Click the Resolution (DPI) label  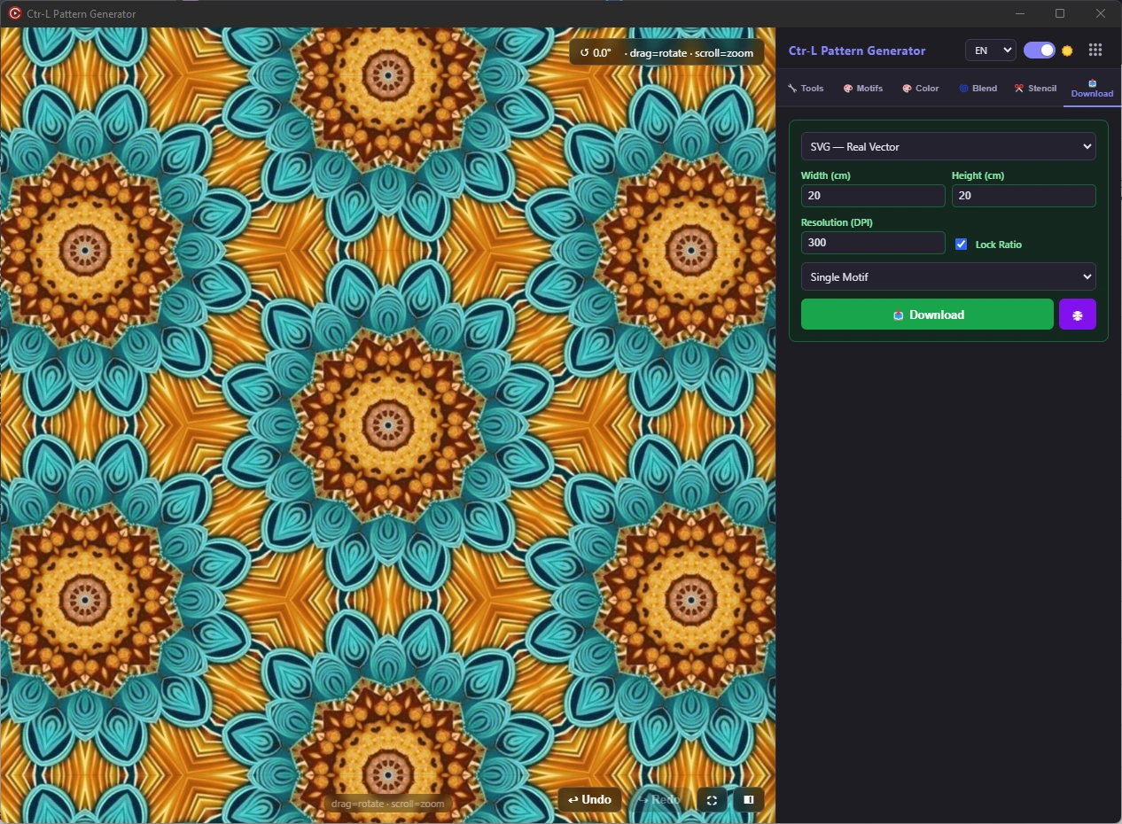click(837, 222)
